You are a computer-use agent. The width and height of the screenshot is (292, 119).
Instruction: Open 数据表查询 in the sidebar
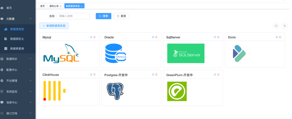pyautogui.click(x=18, y=49)
